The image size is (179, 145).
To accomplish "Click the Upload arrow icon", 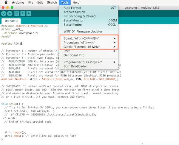I will [10, 14].
